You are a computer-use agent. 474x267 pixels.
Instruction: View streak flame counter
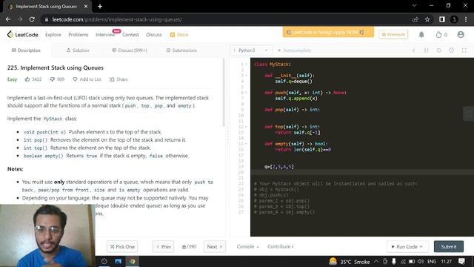441,35
